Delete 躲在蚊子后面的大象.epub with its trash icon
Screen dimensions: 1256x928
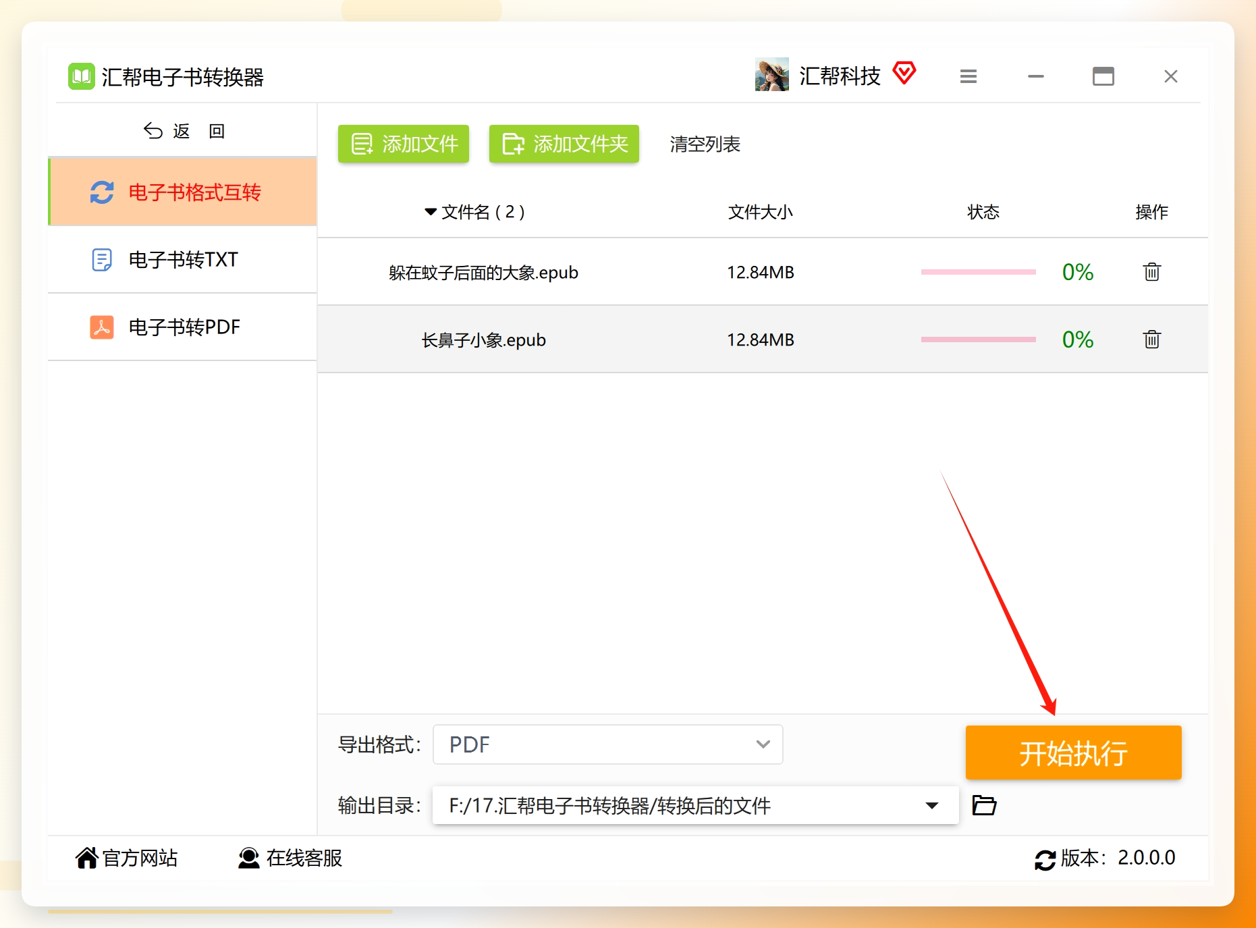1151,272
